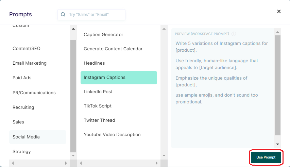
Task: Click category list scroll-left arrow
Action: 13,163
